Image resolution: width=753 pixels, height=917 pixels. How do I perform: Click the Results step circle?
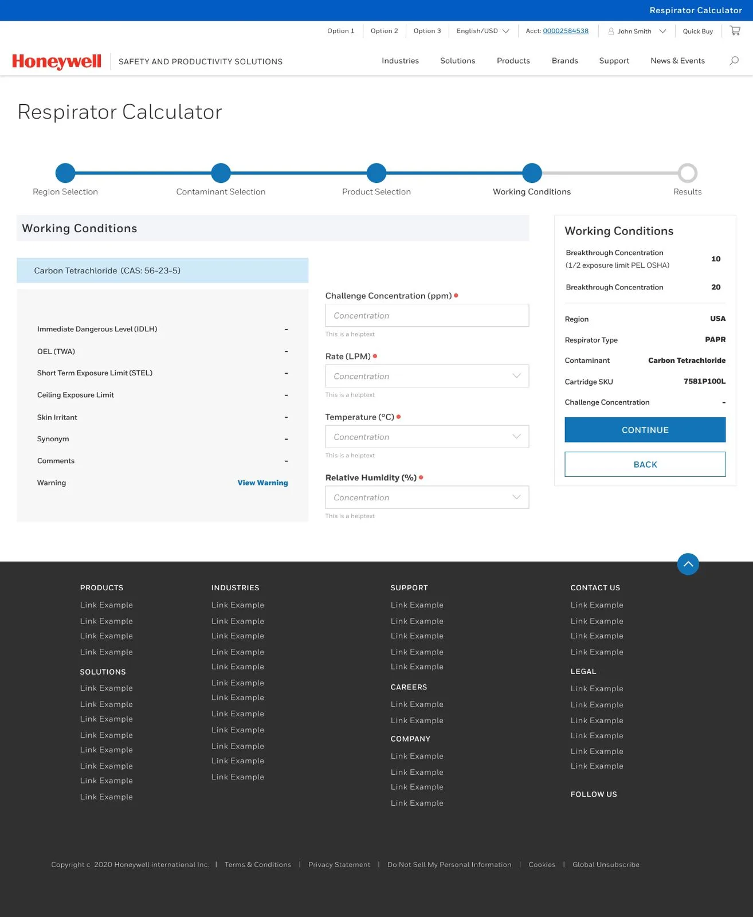click(687, 173)
